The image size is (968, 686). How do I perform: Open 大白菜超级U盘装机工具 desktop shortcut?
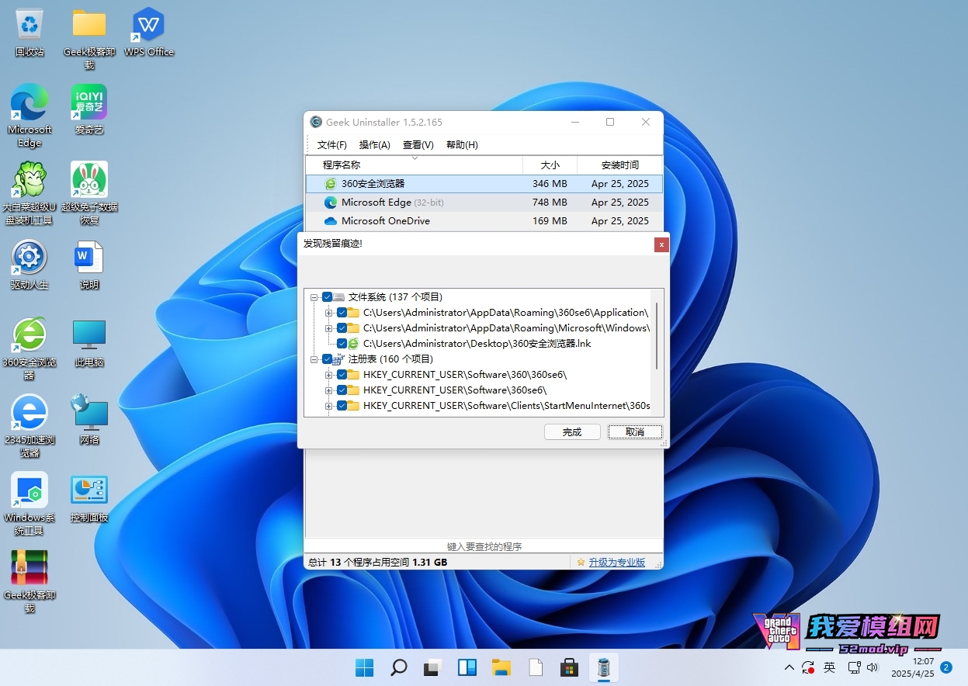pyautogui.click(x=29, y=193)
